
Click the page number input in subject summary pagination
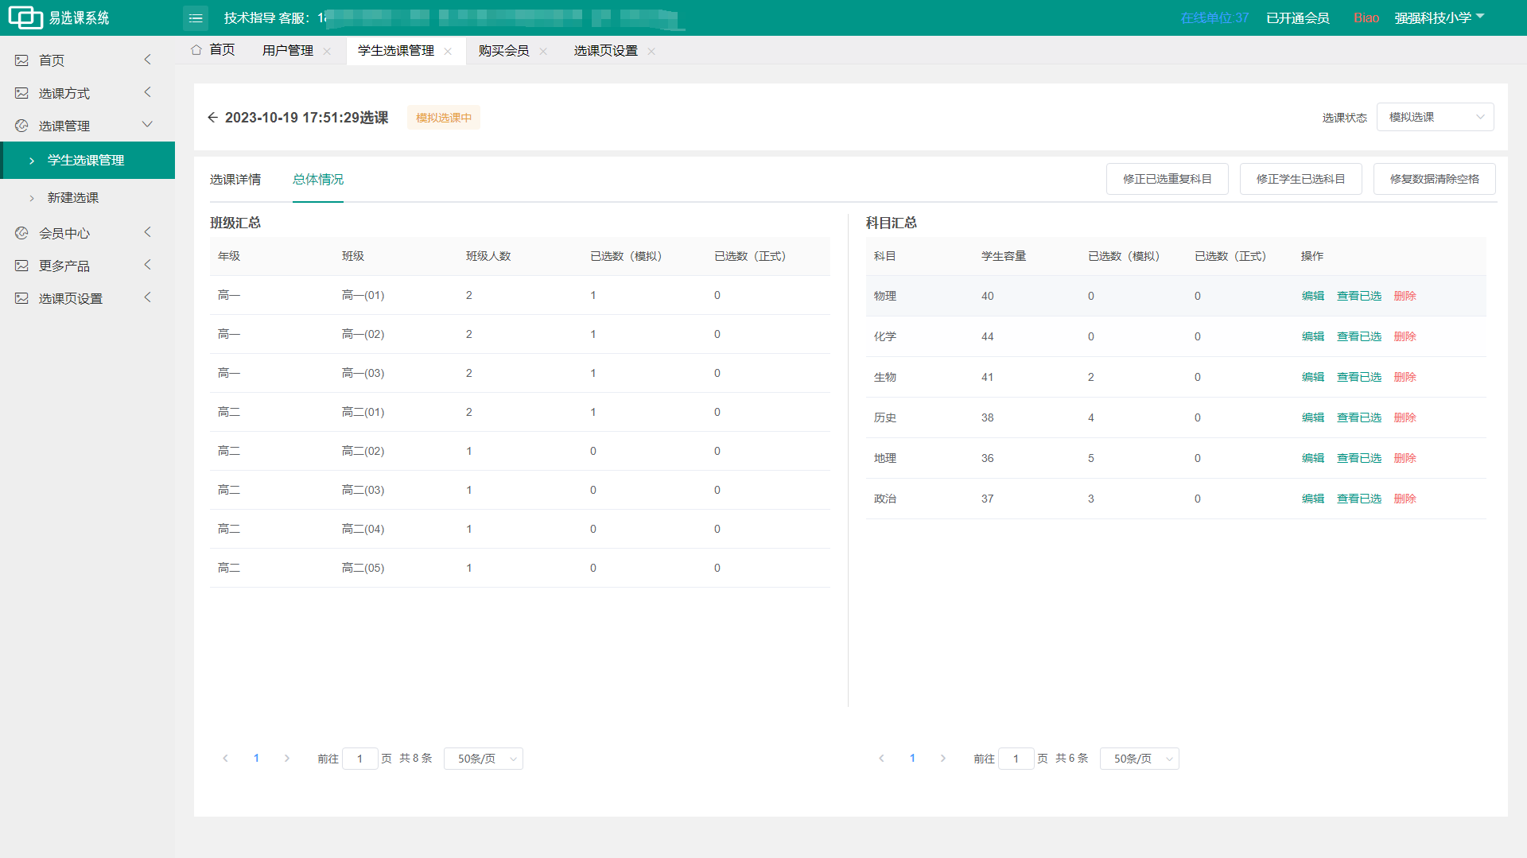[x=1016, y=759]
